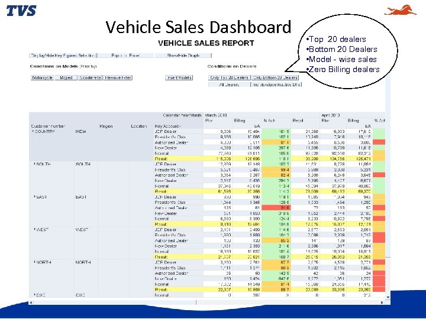The width and height of the screenshot is (426, 319).
Task: Click the Insert Models button
Action: click(x=179, y=77)
